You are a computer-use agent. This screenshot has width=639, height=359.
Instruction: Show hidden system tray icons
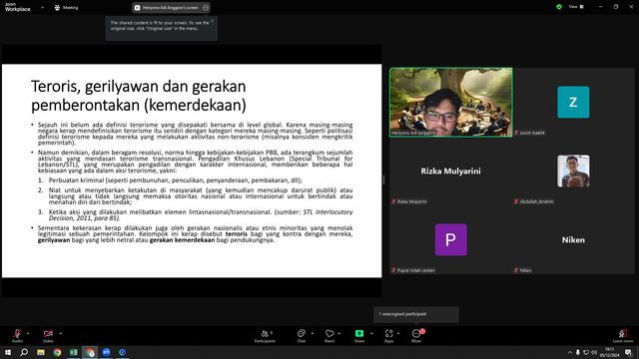(x=570, y=352)
